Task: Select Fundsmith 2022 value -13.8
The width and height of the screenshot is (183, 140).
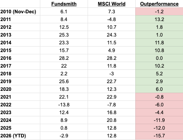Action: pos(64,105)
